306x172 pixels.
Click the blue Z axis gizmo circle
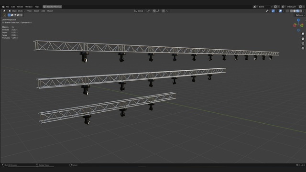[x=298, y=20]
